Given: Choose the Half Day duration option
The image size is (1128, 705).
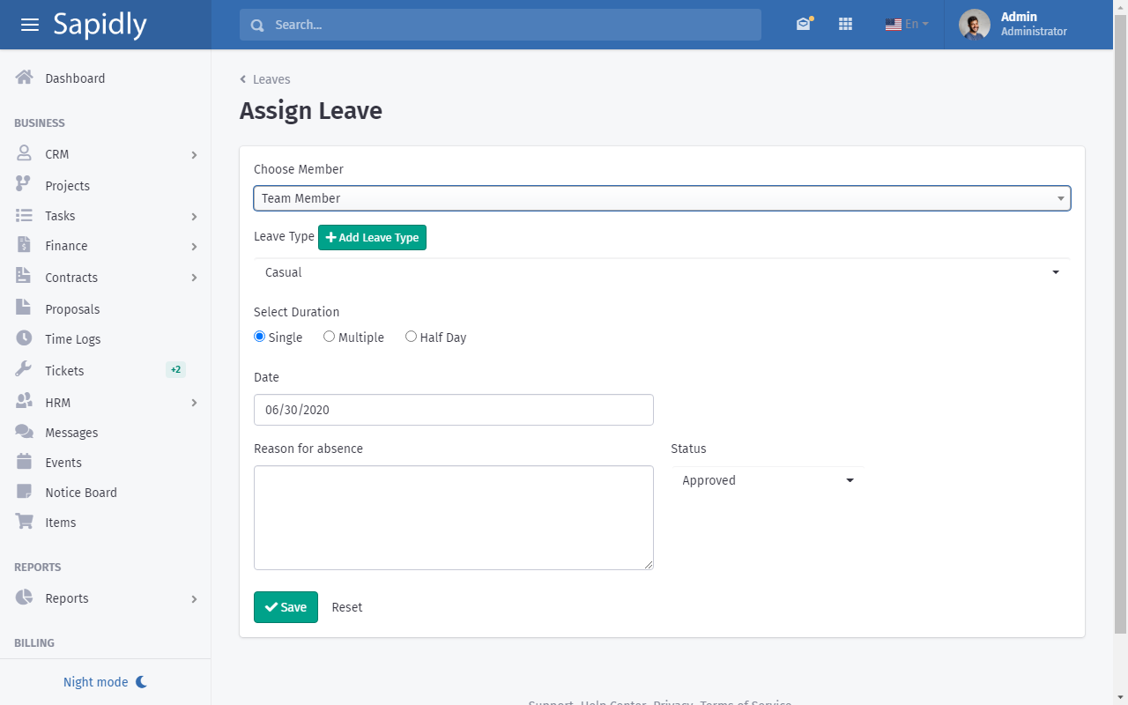Looking at the screenshot, I should pos(411,337).
